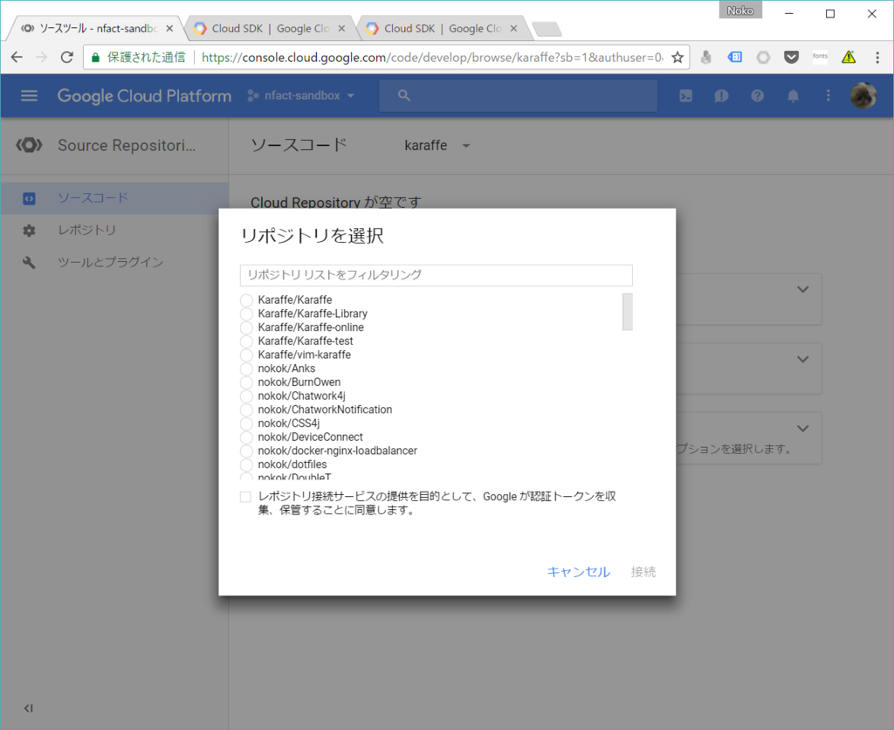Image resolution: width=894 pixels, height=730 pixels.
Task: Select the nokok/DeviceConnect radio button
Action: click(x=246, y=437)
